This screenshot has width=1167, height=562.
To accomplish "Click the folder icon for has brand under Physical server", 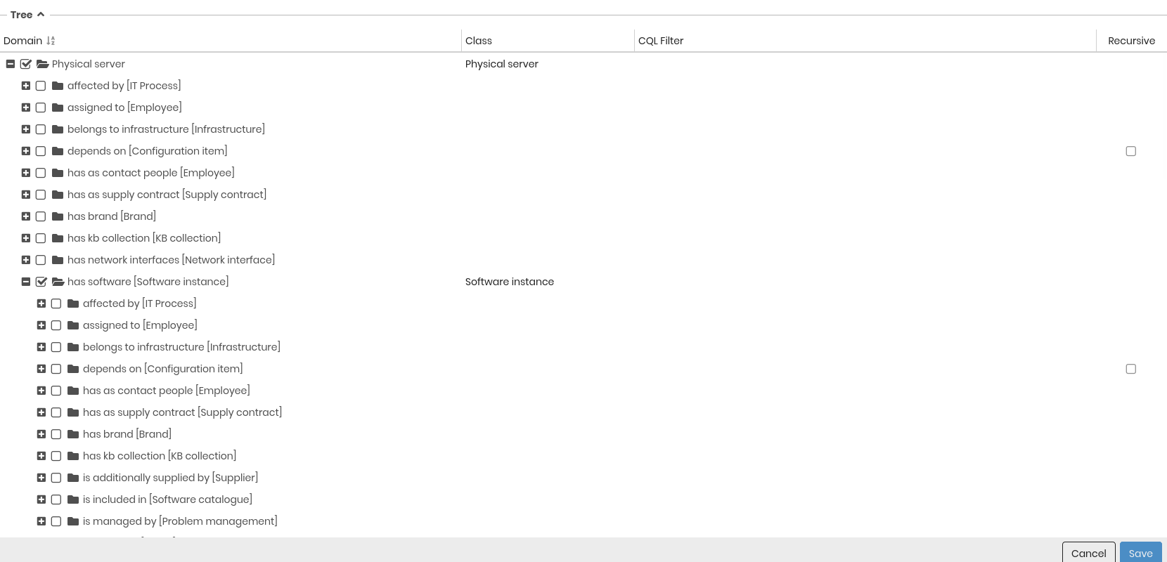I will point(58,216).
